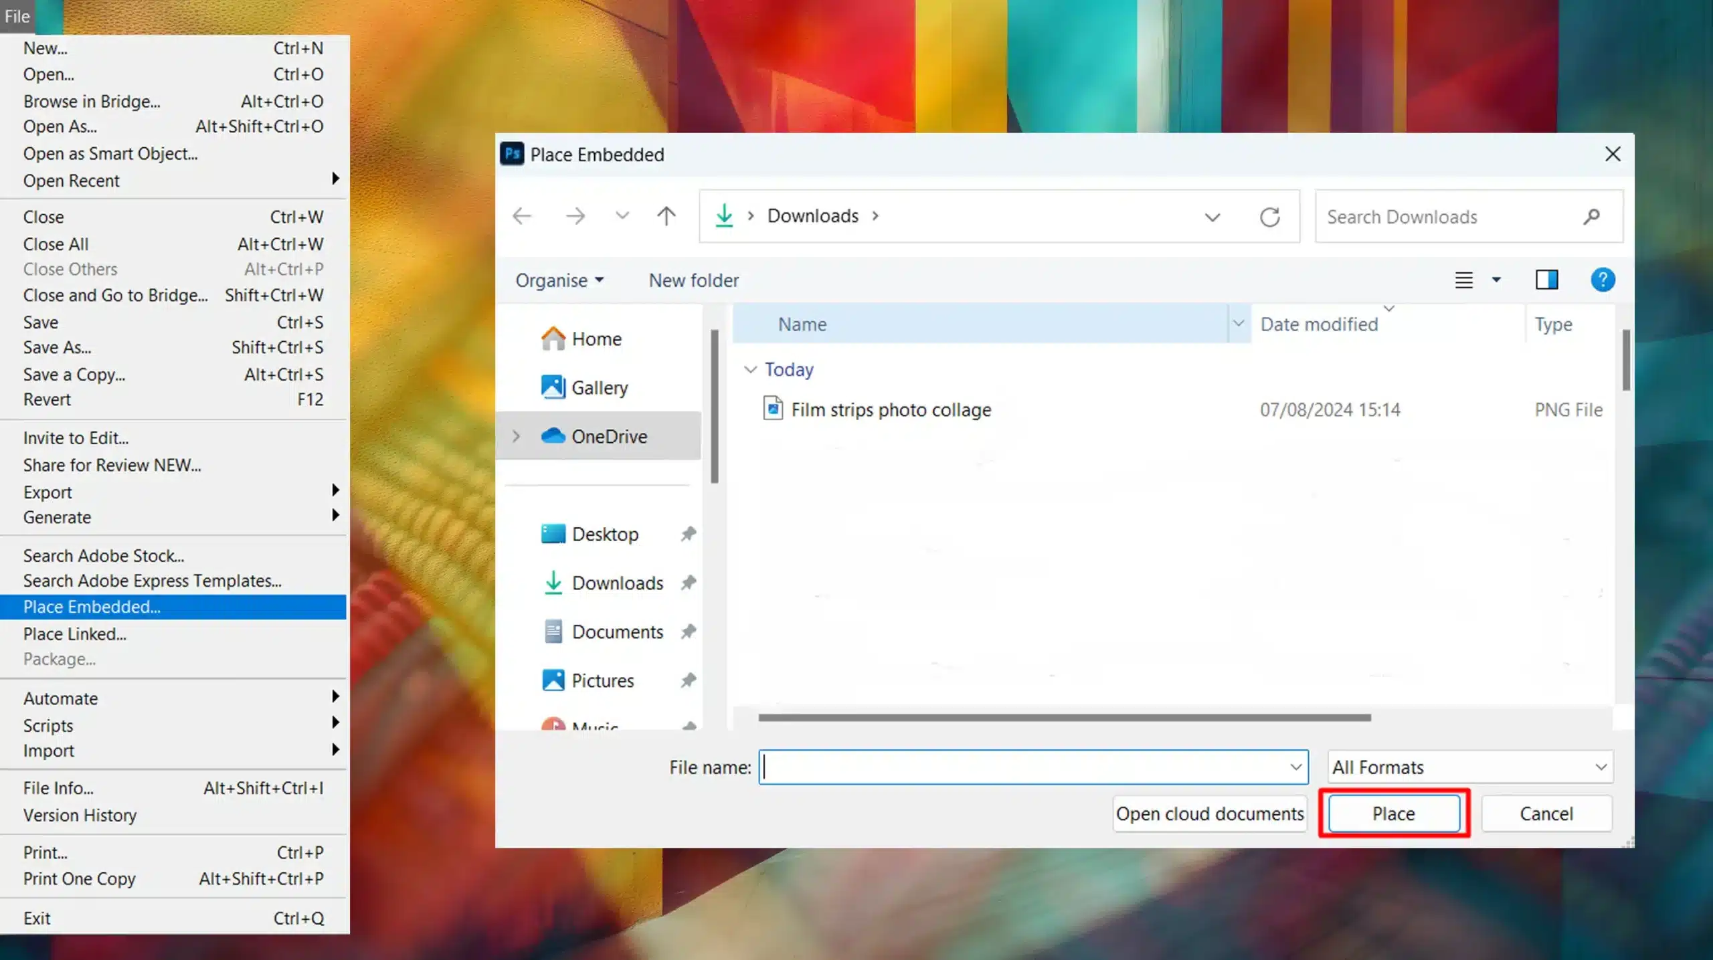Choose Open as Smart Object...
The width and height of the screenshot is (1713, 960).
173,154
